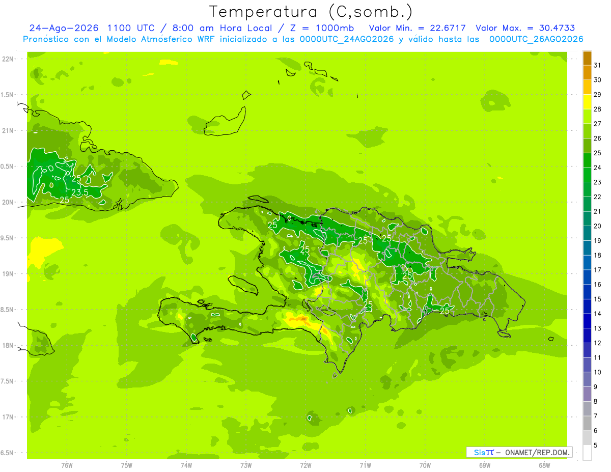611x472 pixels.
Task: Click the dark green colorbar swatch between 21 and 22
Action: [587, 204]
